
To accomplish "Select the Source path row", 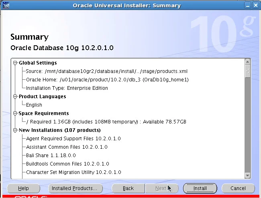I will (107, 71).
